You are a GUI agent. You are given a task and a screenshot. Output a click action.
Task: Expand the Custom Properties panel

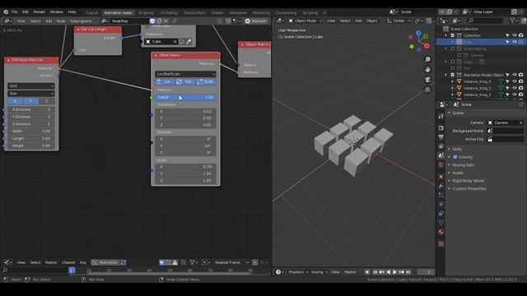pyautogui.click(x=469, y=189)
